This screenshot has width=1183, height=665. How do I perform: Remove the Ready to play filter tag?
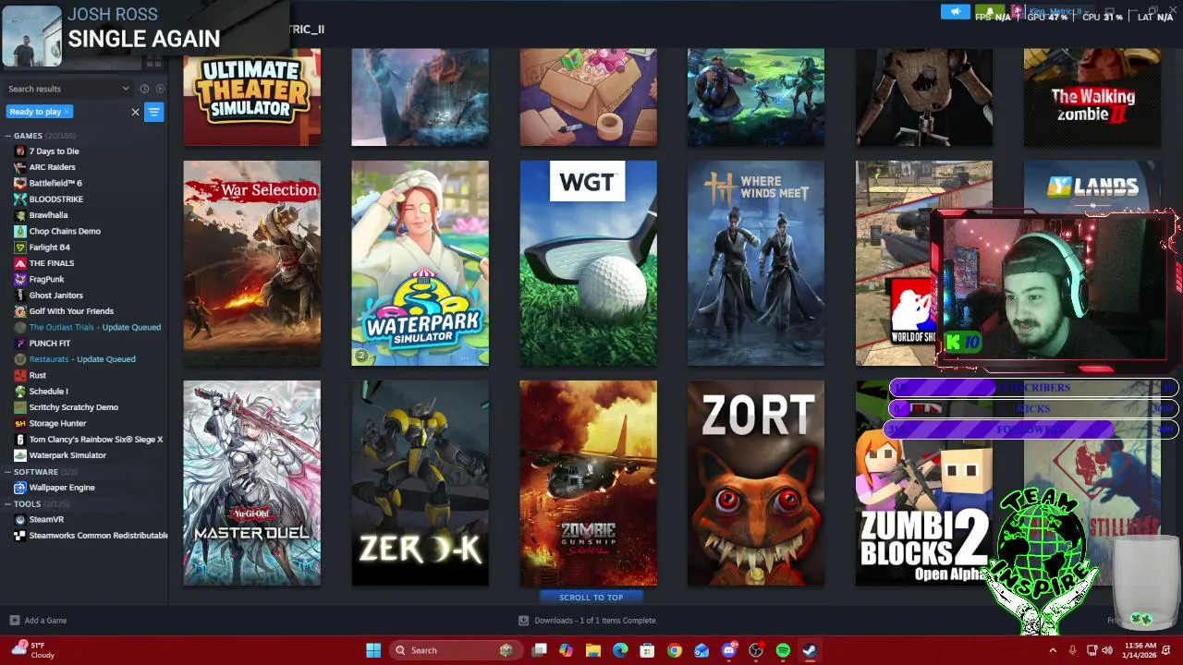(x=66, y=112)
